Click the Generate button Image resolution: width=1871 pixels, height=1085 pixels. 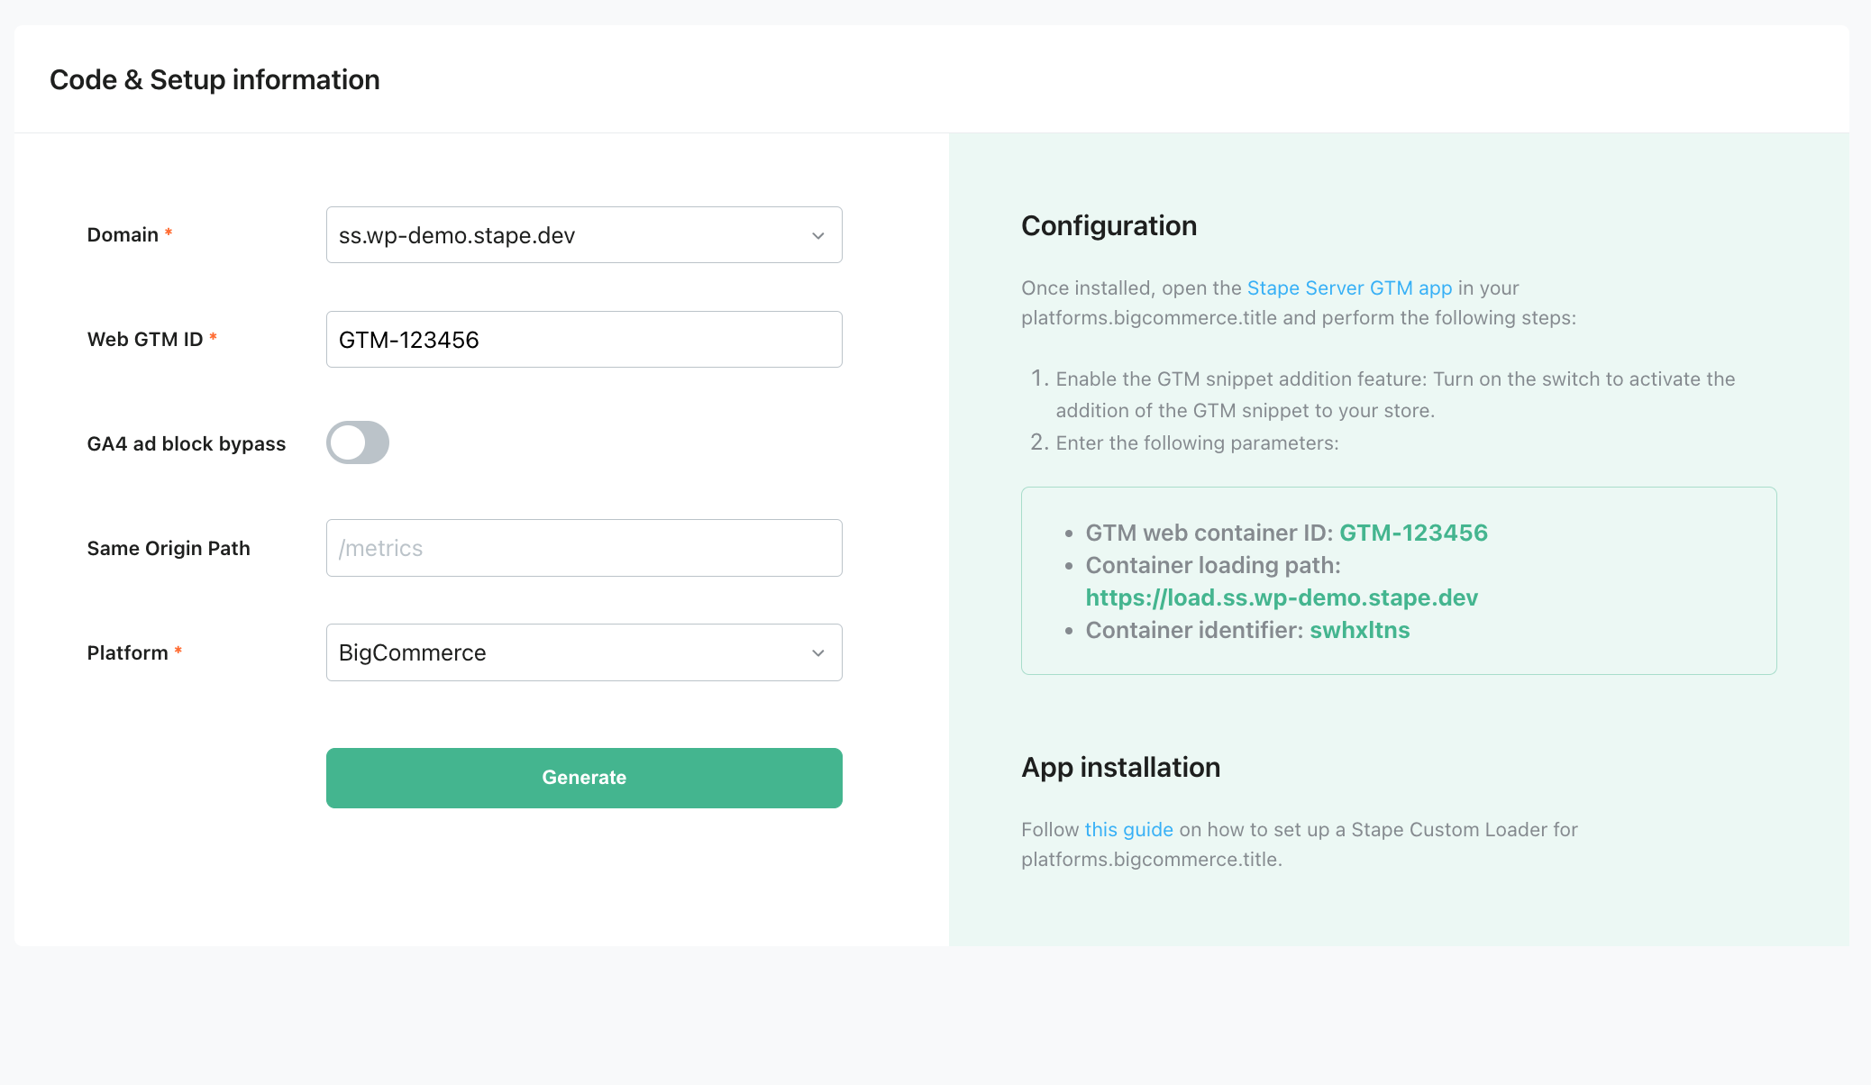584,778
